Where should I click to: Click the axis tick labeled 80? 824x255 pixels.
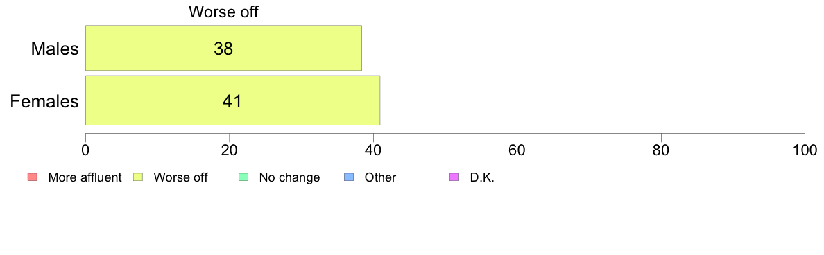point(660,150)
